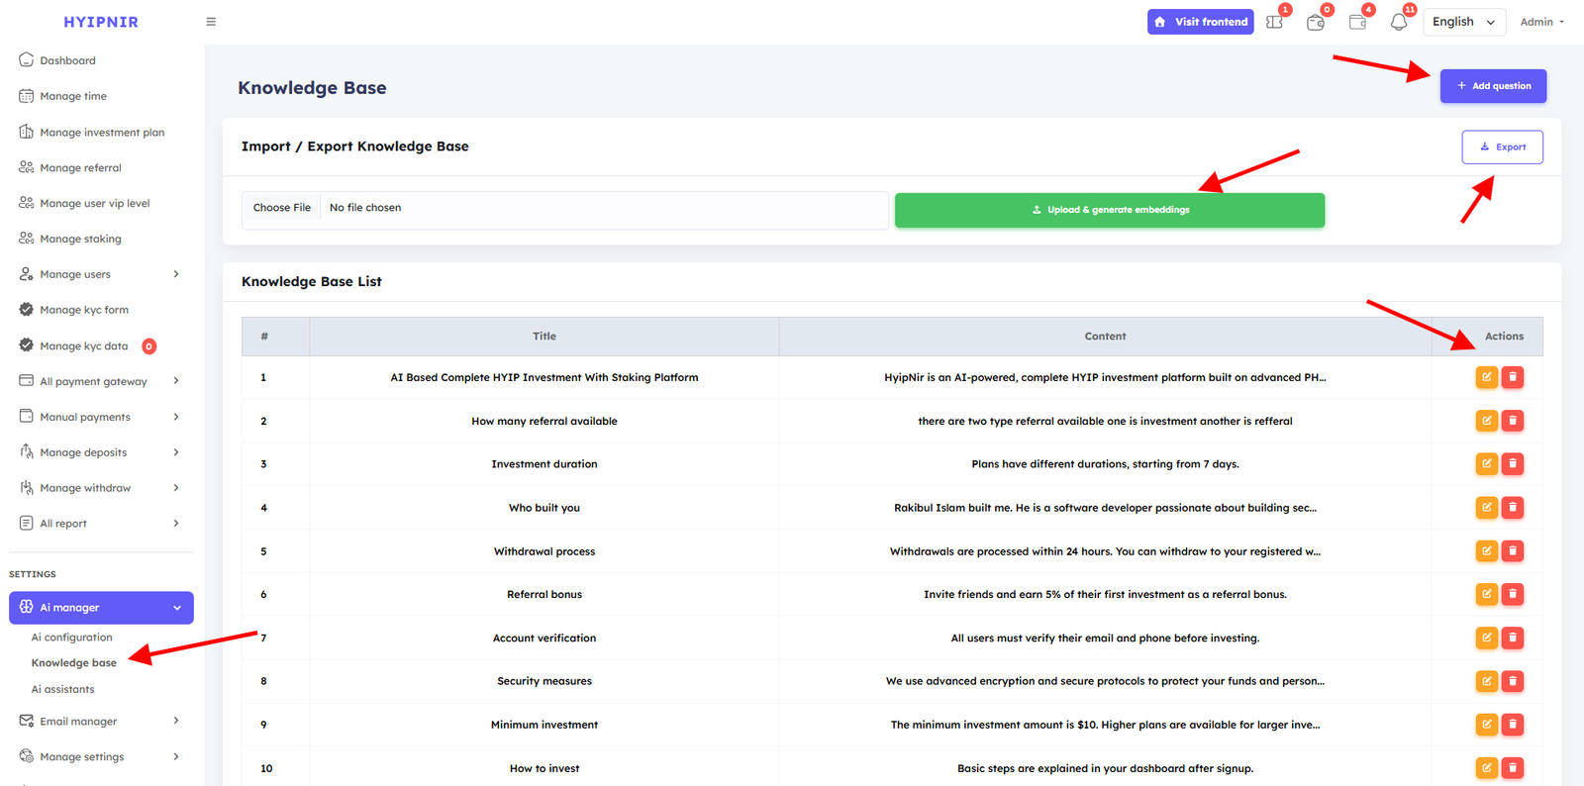Image resolution: width=1584 pixels, height=786 pixels.
Task: Collapse the Ai manager menu
Action: [101, 608]
